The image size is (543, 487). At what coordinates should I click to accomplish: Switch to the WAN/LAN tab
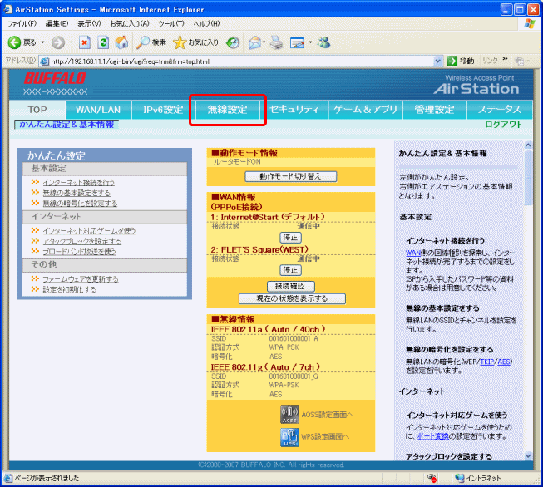98,110
